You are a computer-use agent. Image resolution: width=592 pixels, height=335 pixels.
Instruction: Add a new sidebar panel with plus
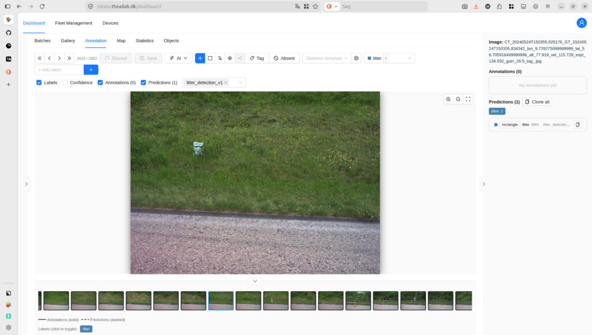pos(9,84)
